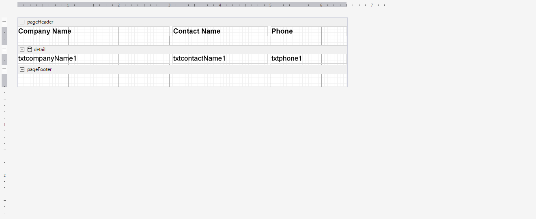Screen dimensions: 536x219
Task: Click the horizontal ruler at the 4-inch mark
Action: (220, 5)
